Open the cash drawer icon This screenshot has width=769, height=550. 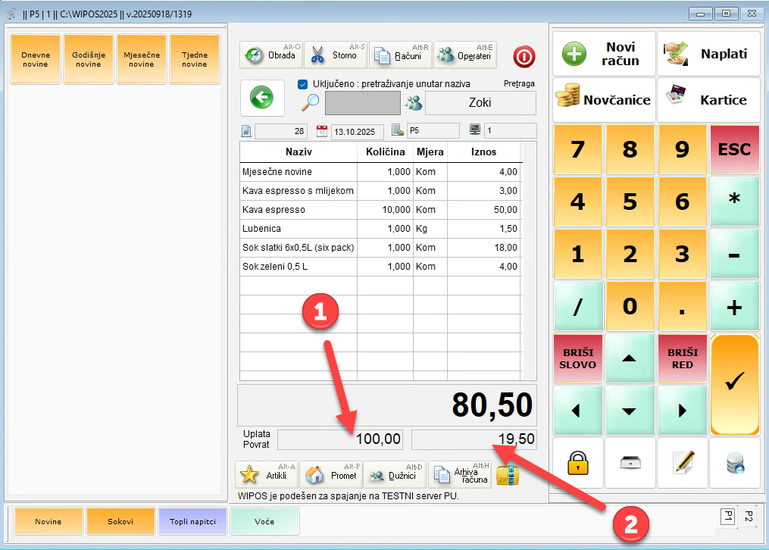(630, 462)
